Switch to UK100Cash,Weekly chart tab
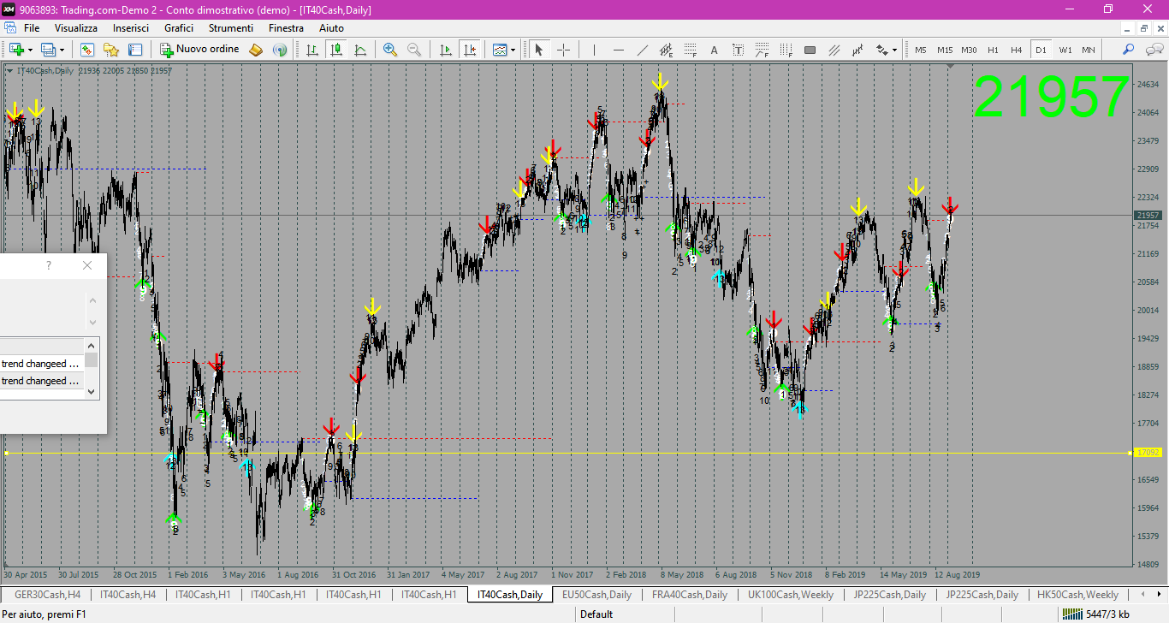The height and width of the screenshot is (623, 1169). tap(791, 595)
